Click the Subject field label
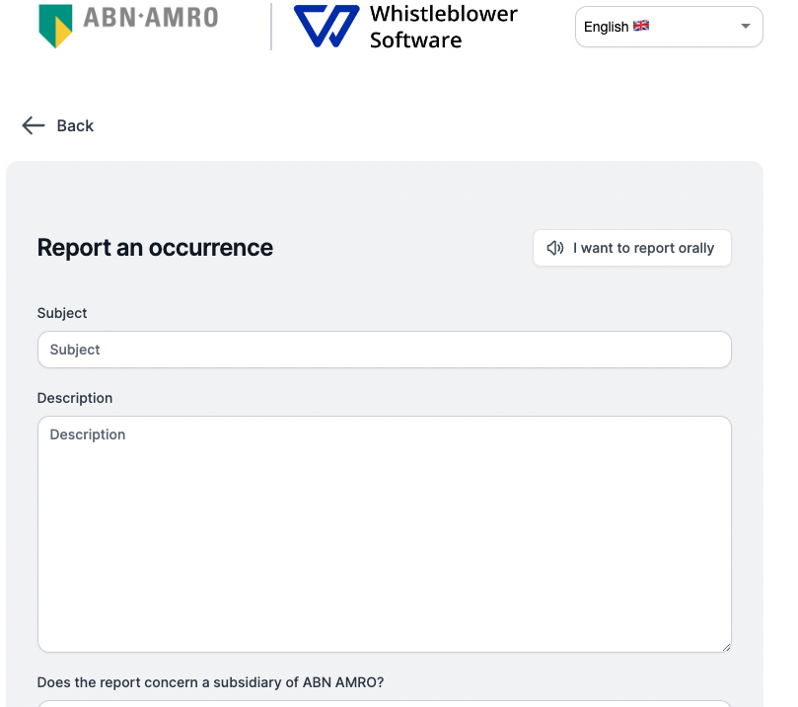Viewport: 798px width, 707px height. 62,313
